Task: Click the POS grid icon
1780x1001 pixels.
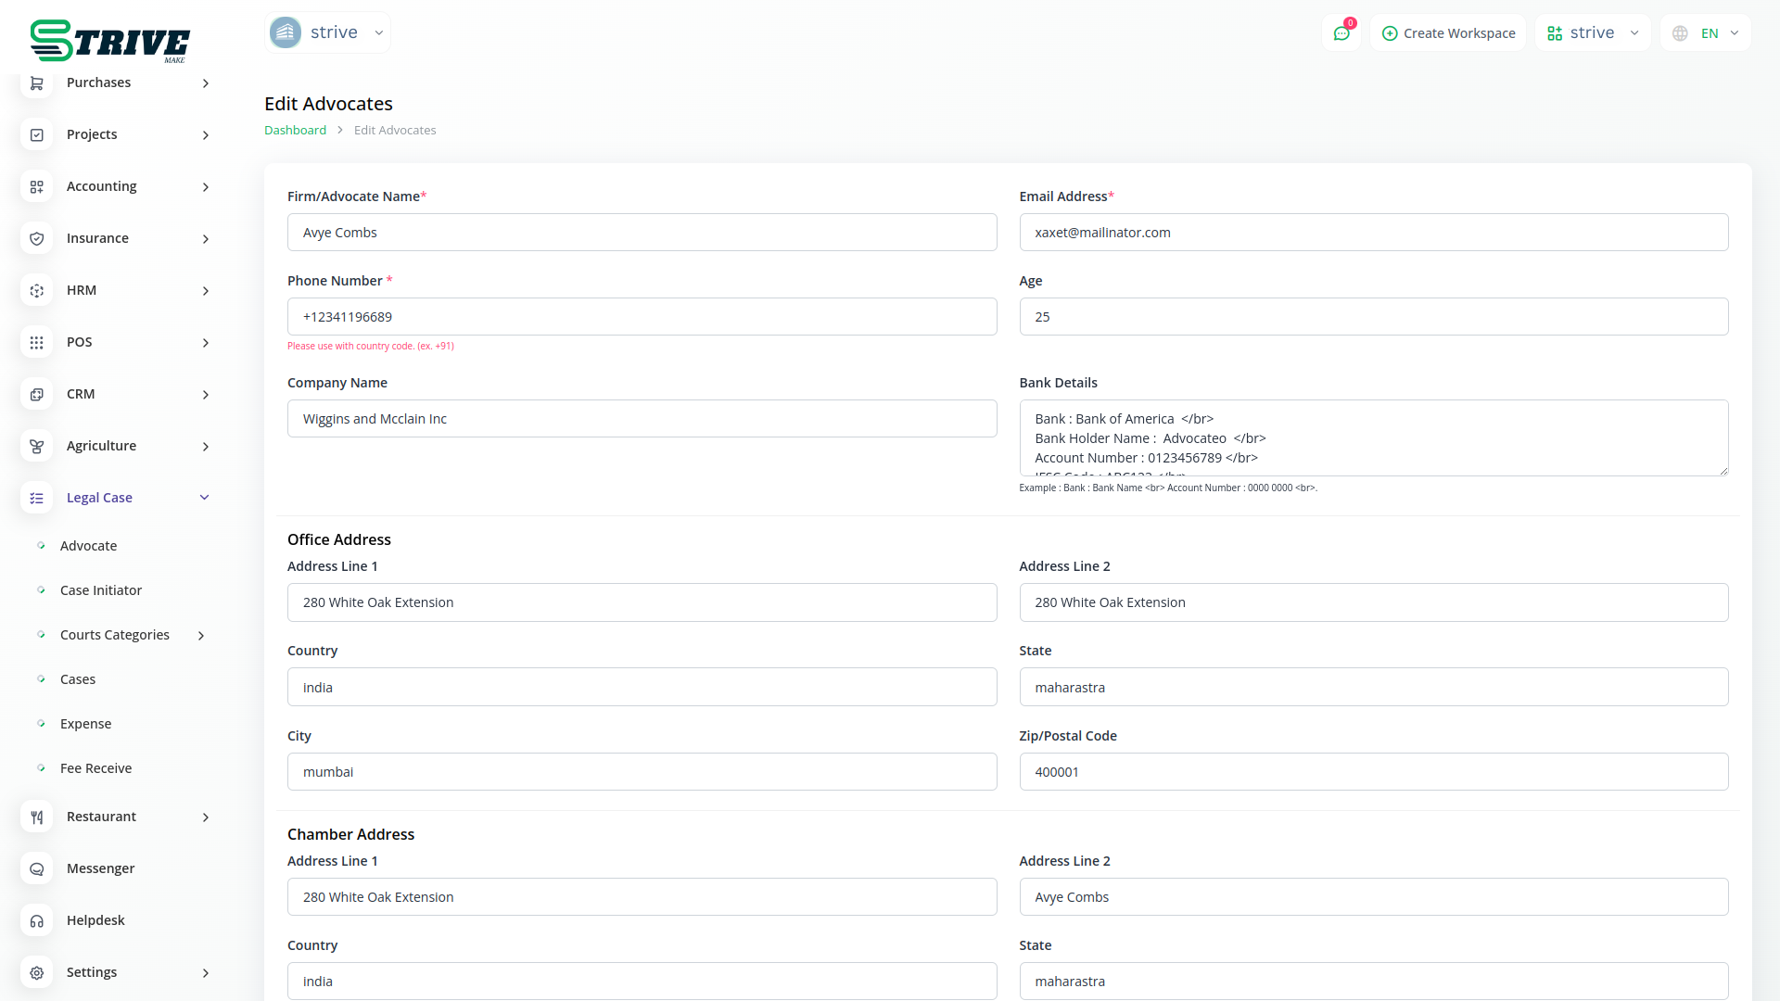Action: [36, 342]
